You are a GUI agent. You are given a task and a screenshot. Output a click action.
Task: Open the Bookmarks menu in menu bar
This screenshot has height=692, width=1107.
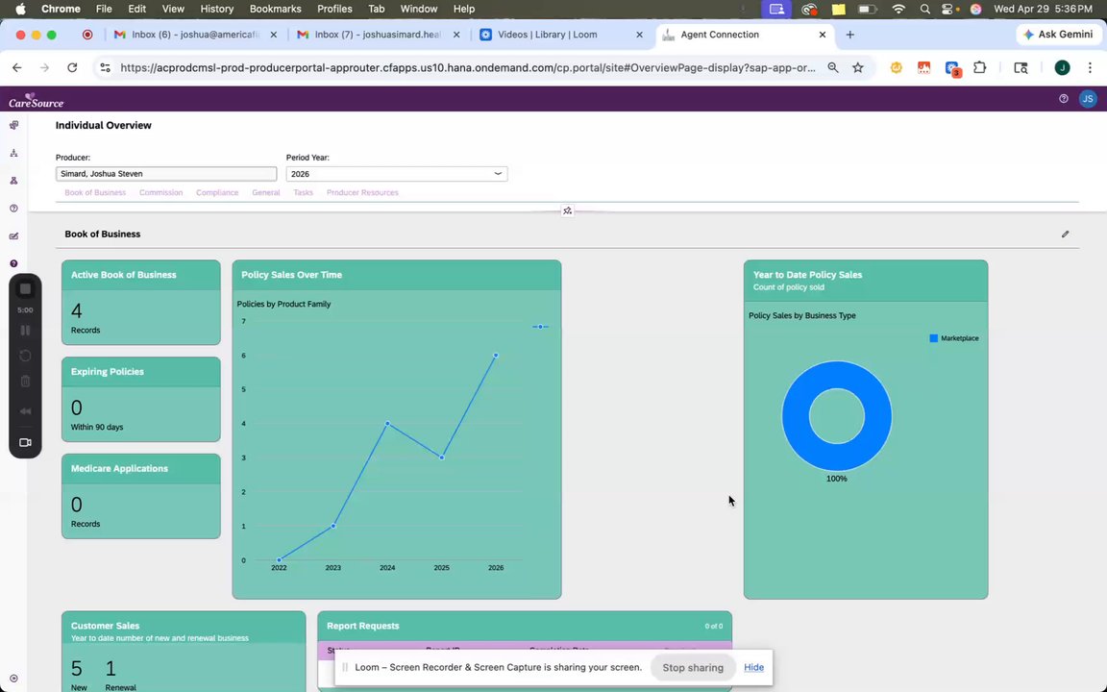coord(276,10)
